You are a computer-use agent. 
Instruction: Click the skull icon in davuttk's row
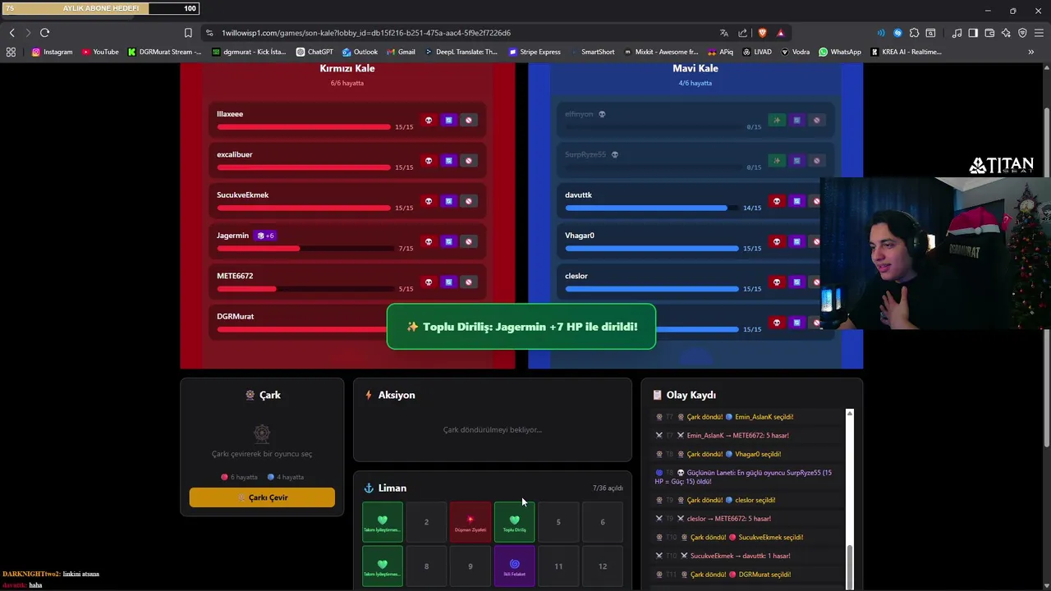pyautogui.click(x=777, y=201)
